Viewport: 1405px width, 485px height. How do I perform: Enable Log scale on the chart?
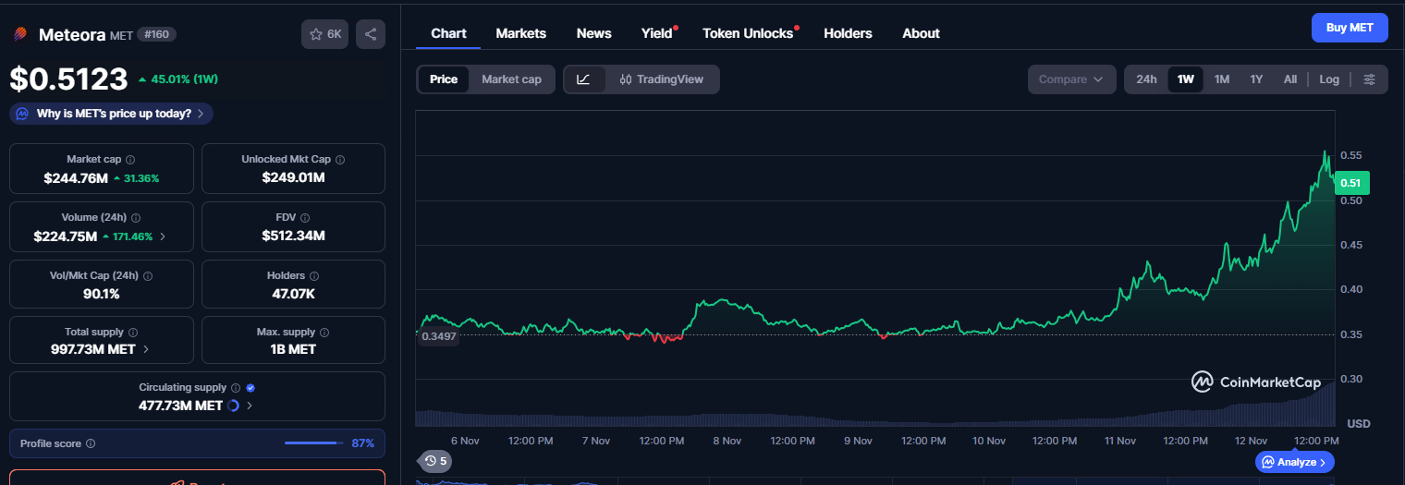click(x=1328, y=79)
